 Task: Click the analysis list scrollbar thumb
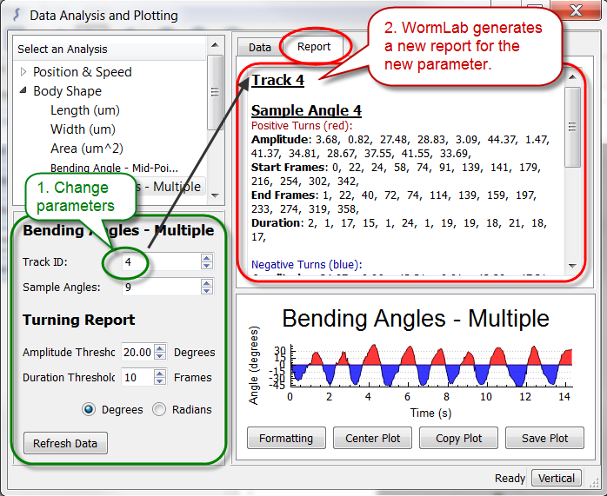pos(215,92)
